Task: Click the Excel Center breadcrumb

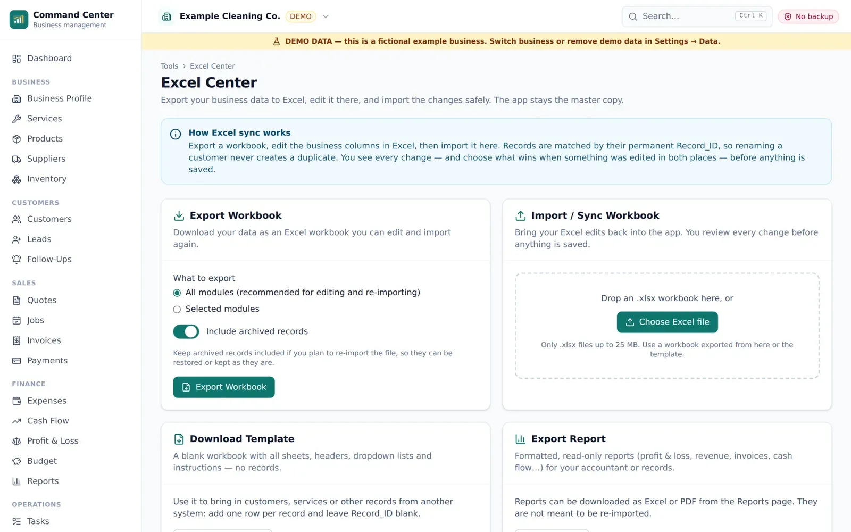Action: [x=212, y=66]
